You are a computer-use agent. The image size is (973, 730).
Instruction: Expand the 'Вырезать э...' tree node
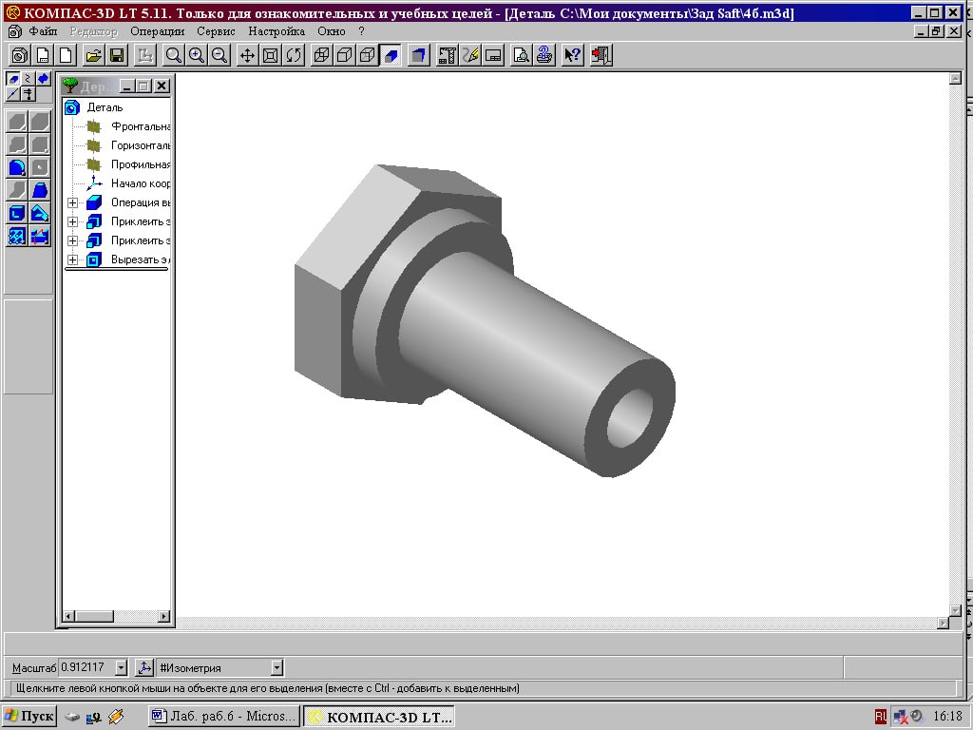pos(72,259)
